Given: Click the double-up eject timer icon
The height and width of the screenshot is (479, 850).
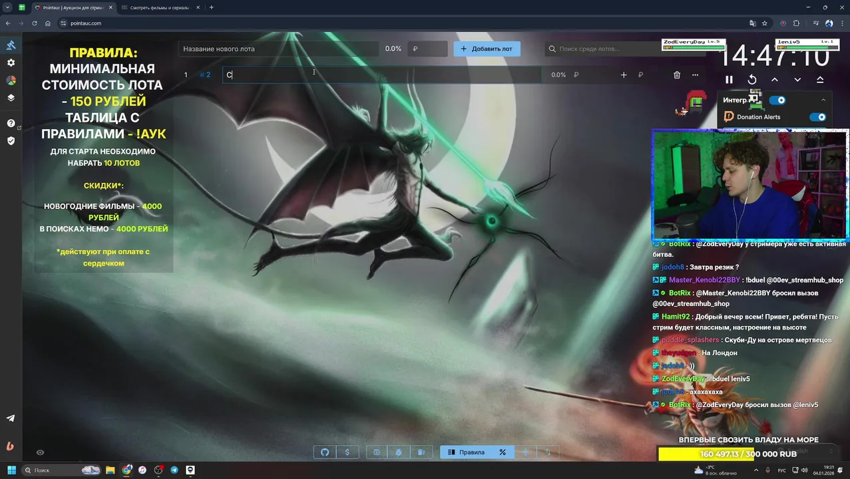Looking at the screenshot, I should pos(820,79).
